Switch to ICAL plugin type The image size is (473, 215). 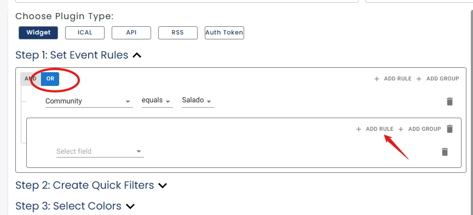85,33
